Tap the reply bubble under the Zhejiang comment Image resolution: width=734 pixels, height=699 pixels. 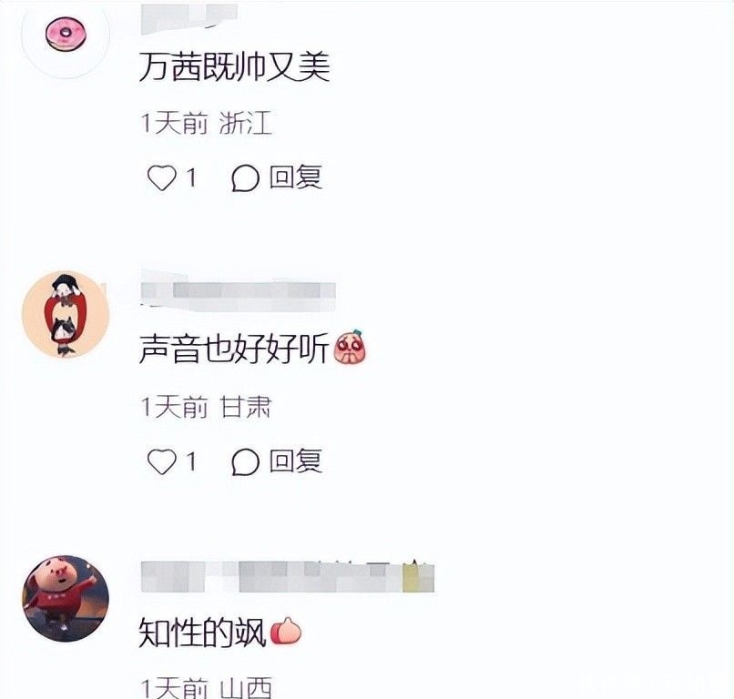point(245,178)
